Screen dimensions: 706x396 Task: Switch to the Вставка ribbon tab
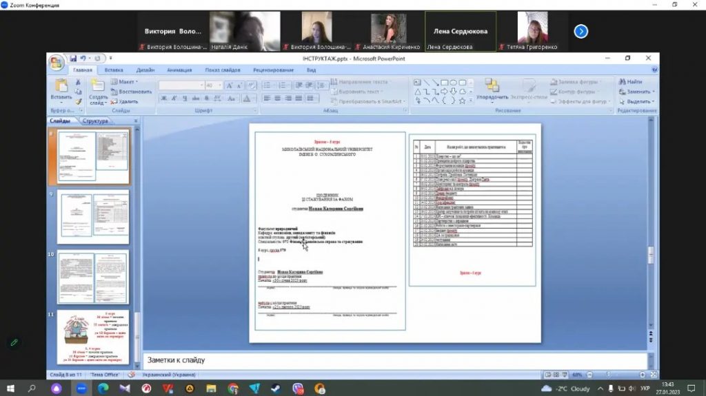(114, 70)
